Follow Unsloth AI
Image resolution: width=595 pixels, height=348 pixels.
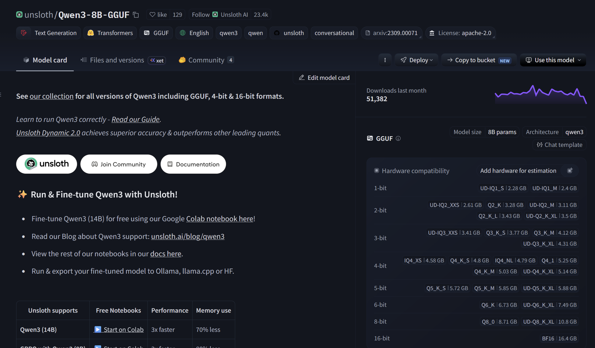pos(220,15)
